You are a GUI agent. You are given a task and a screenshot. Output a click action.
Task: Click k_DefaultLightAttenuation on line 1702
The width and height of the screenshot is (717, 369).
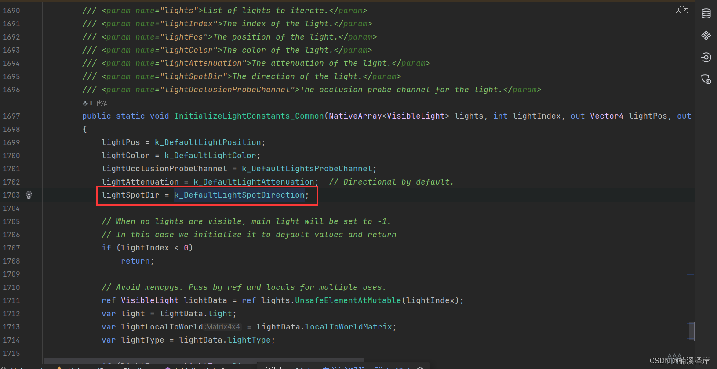point(254,182)
